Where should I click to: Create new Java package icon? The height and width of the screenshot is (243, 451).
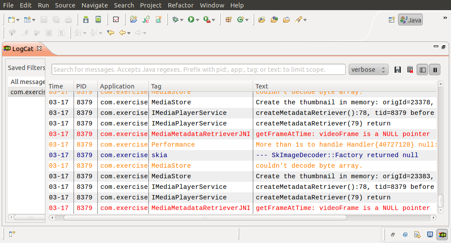click(x=229, y=19)
